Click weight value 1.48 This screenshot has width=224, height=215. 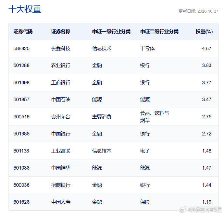206,151
